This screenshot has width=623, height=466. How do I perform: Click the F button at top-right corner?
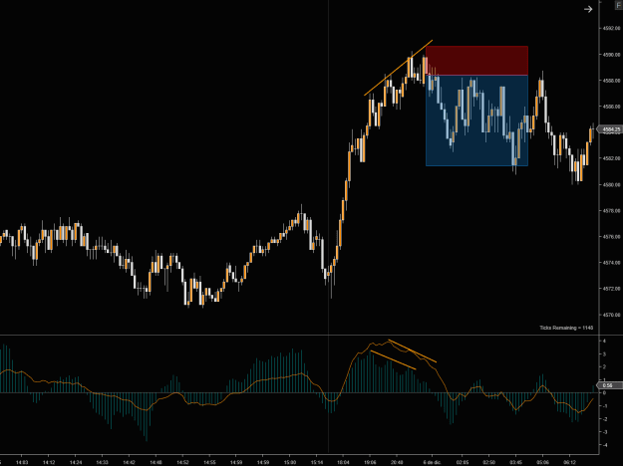point(619,5)
